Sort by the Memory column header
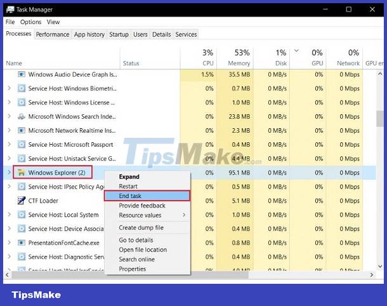This screenshot has height=306, width=387. point(235,58)
